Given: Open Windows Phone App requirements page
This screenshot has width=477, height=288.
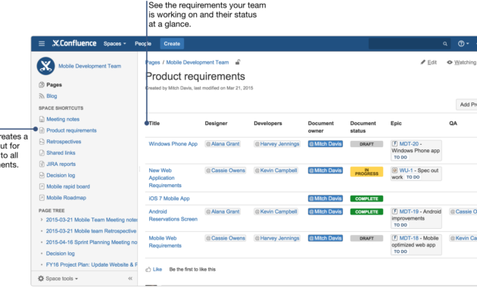Looking at the screenshot, I should [173, 144].
